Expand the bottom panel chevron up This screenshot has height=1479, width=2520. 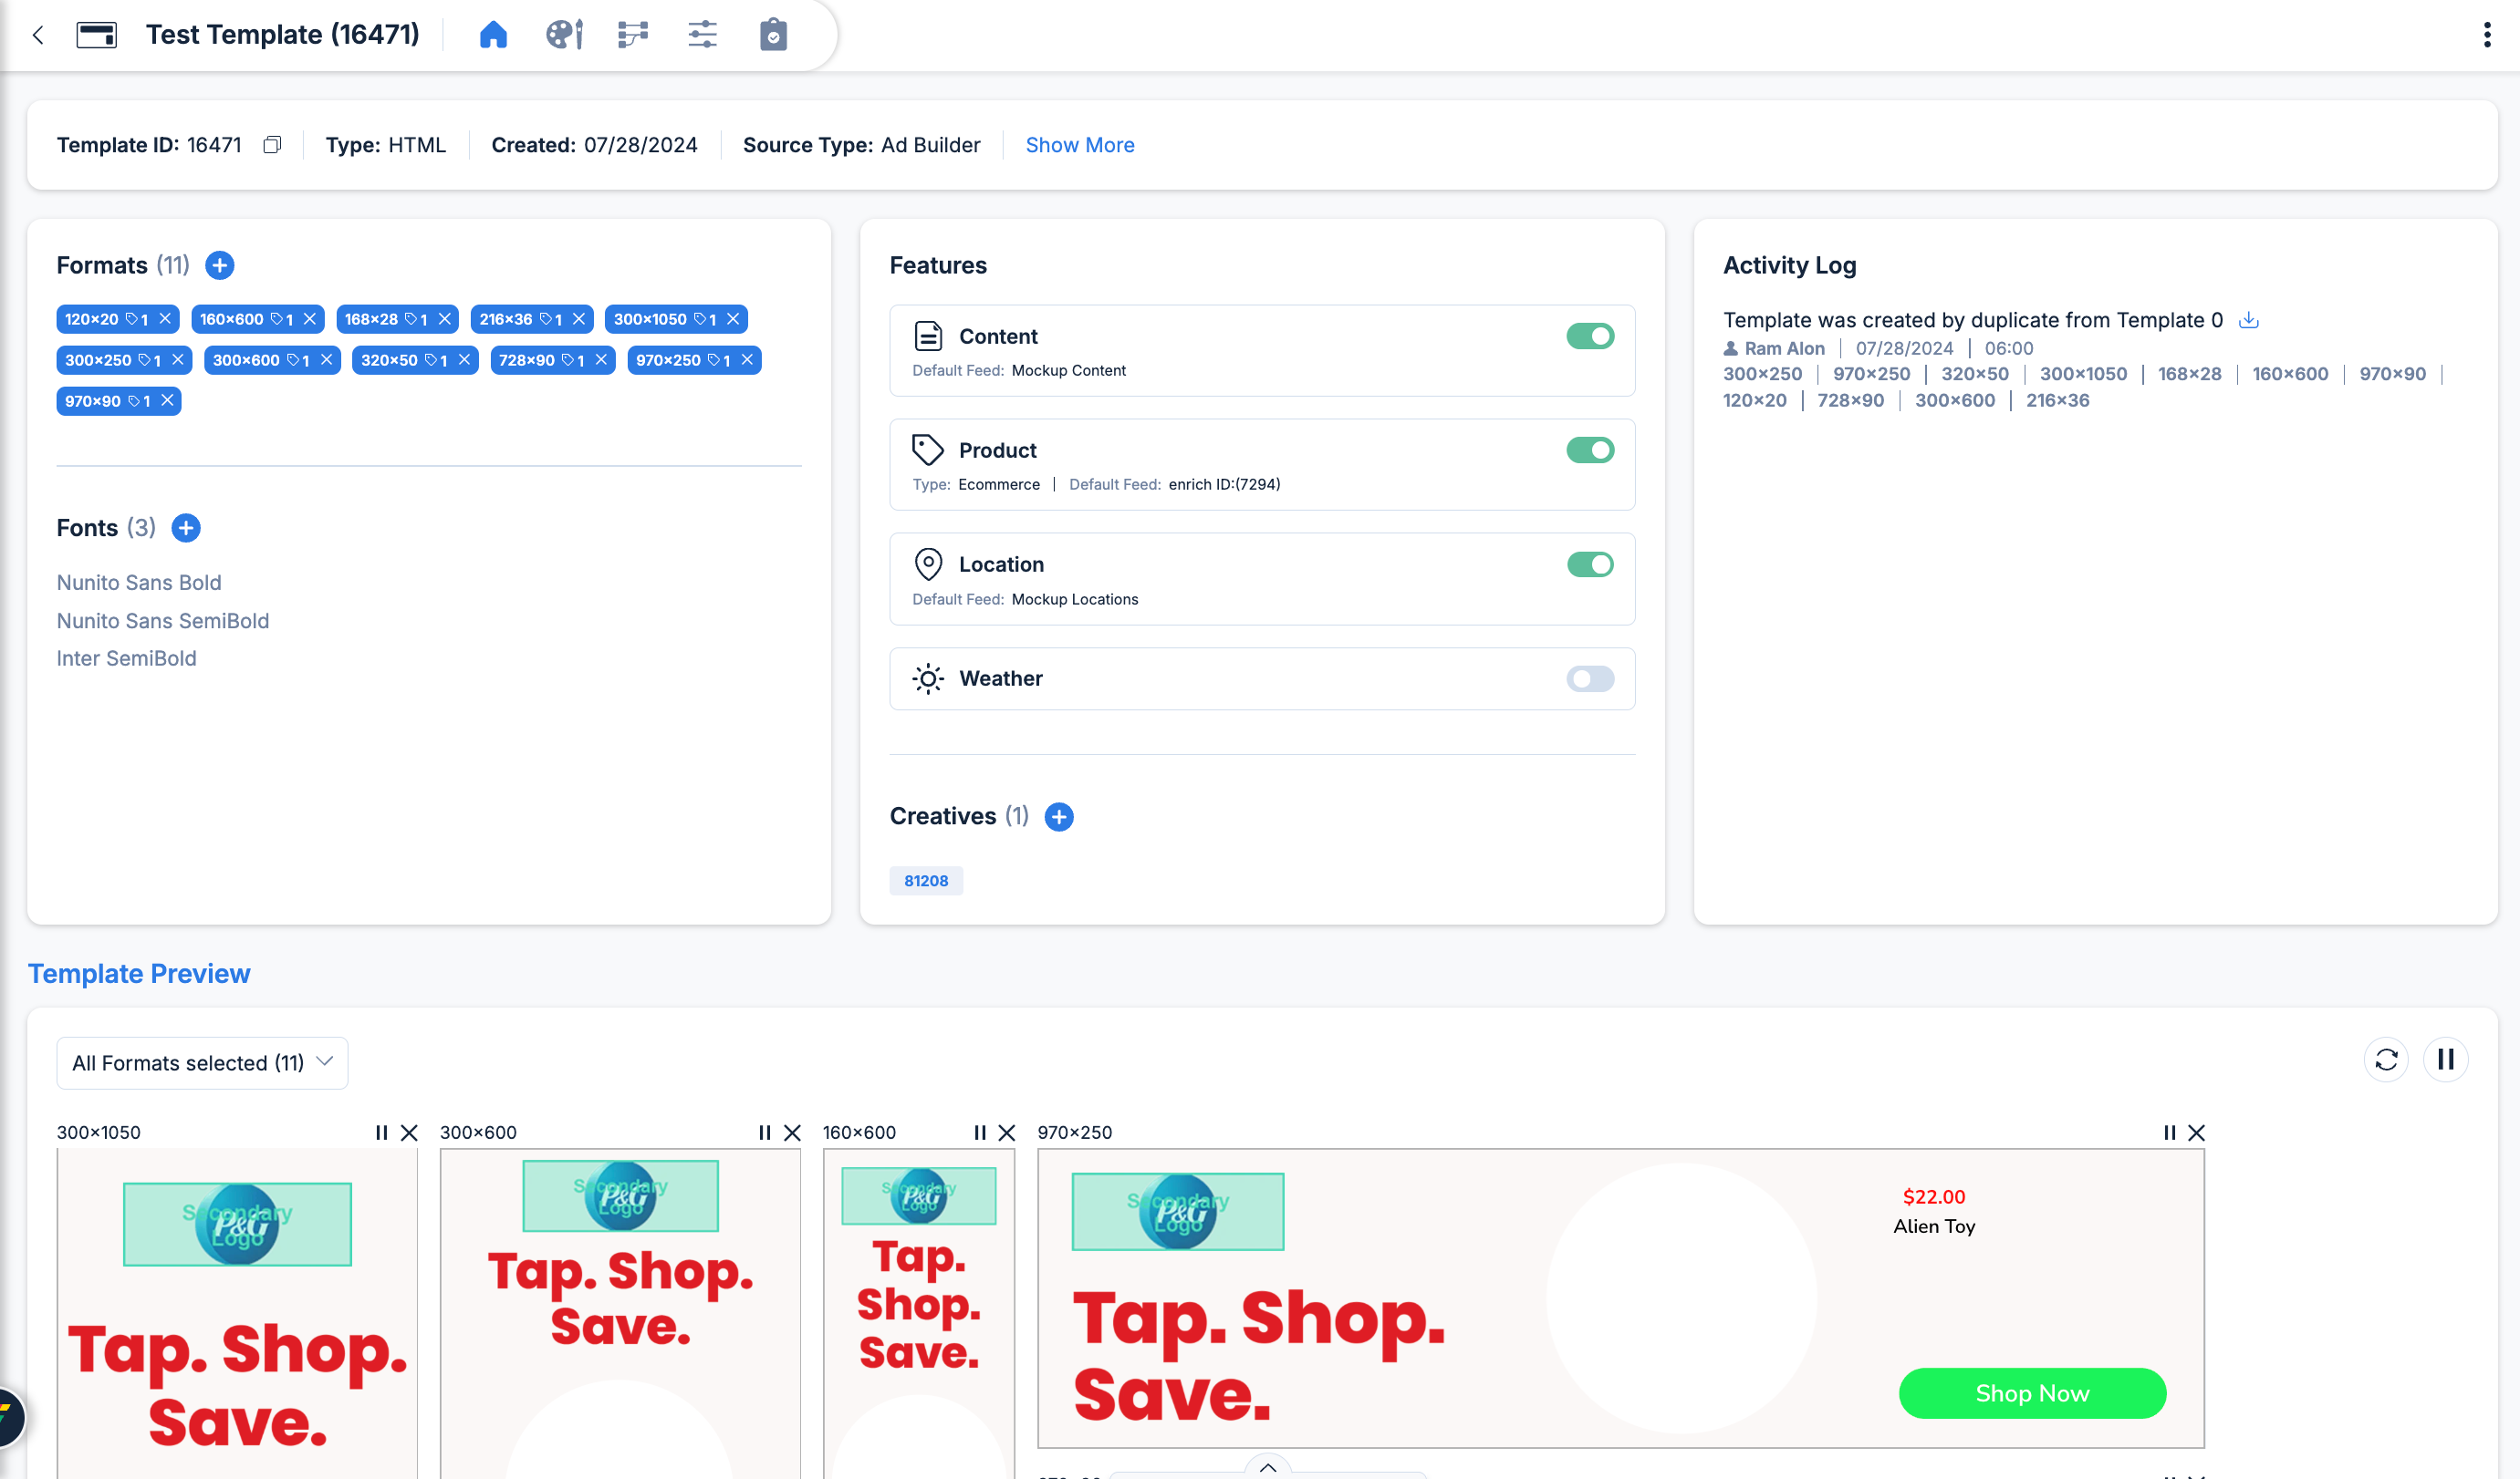(x=1268, y=1467)
